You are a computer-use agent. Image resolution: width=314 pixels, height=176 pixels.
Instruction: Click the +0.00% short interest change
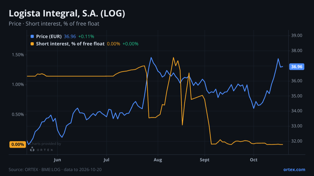coord(130,44)
